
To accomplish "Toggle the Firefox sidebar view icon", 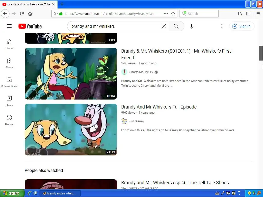I will pos(248,14).
